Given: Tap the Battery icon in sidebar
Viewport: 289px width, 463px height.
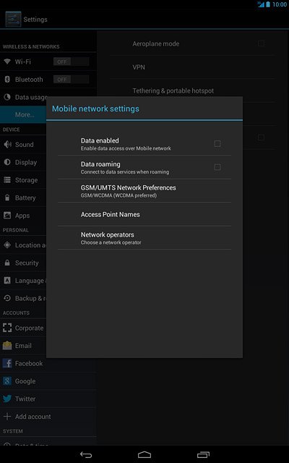Looking at the screenshot, I should (x=7, y=197).
